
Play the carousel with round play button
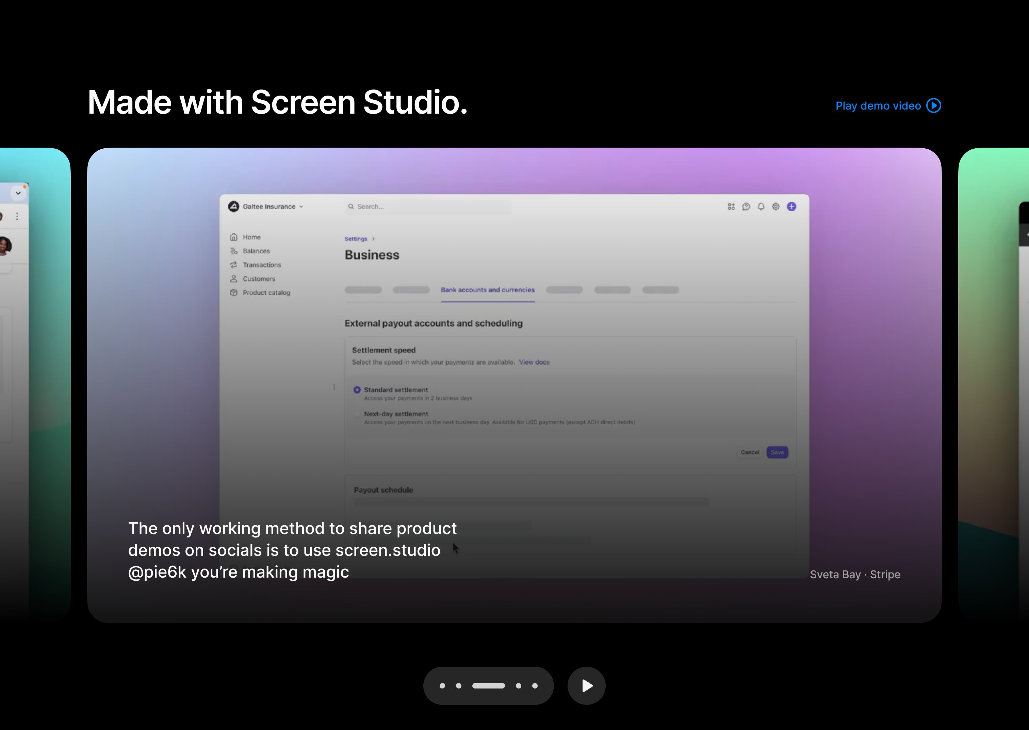click(x=586, y=685)
